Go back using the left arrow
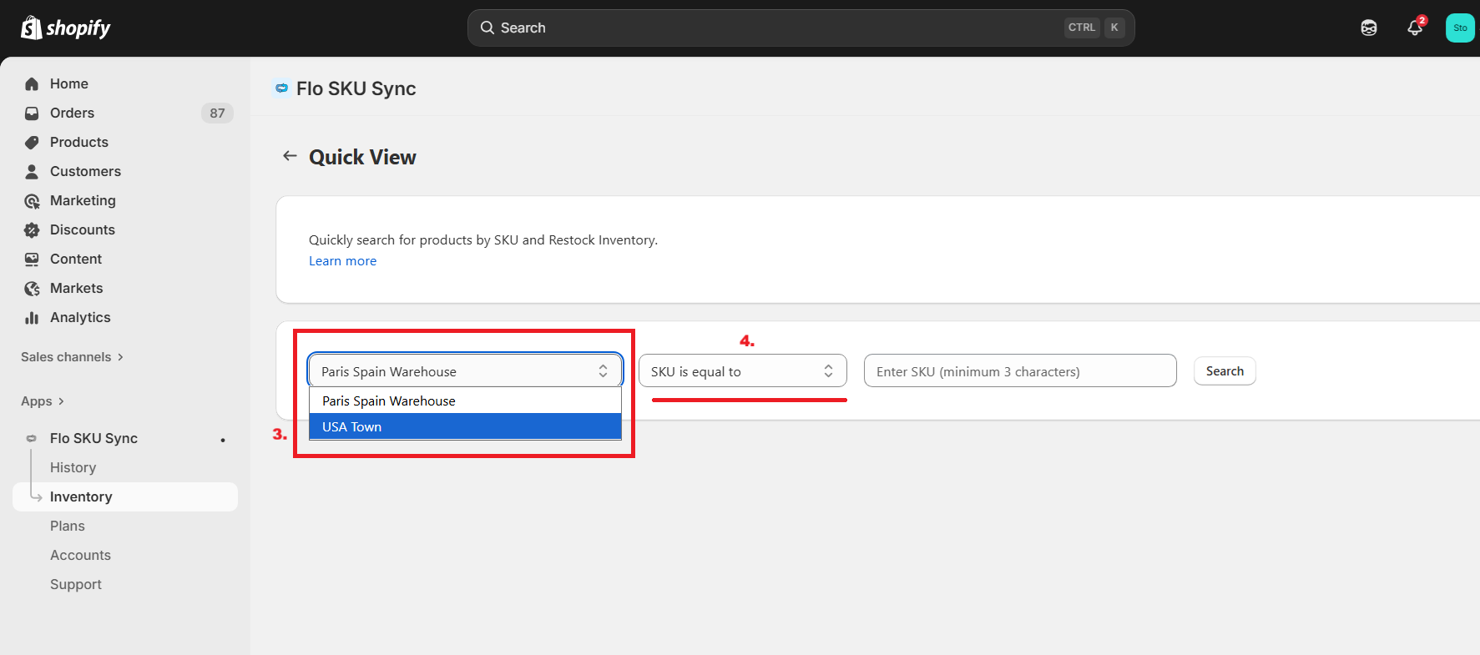This screenshot has height=655, width=1480. point(290,156)
